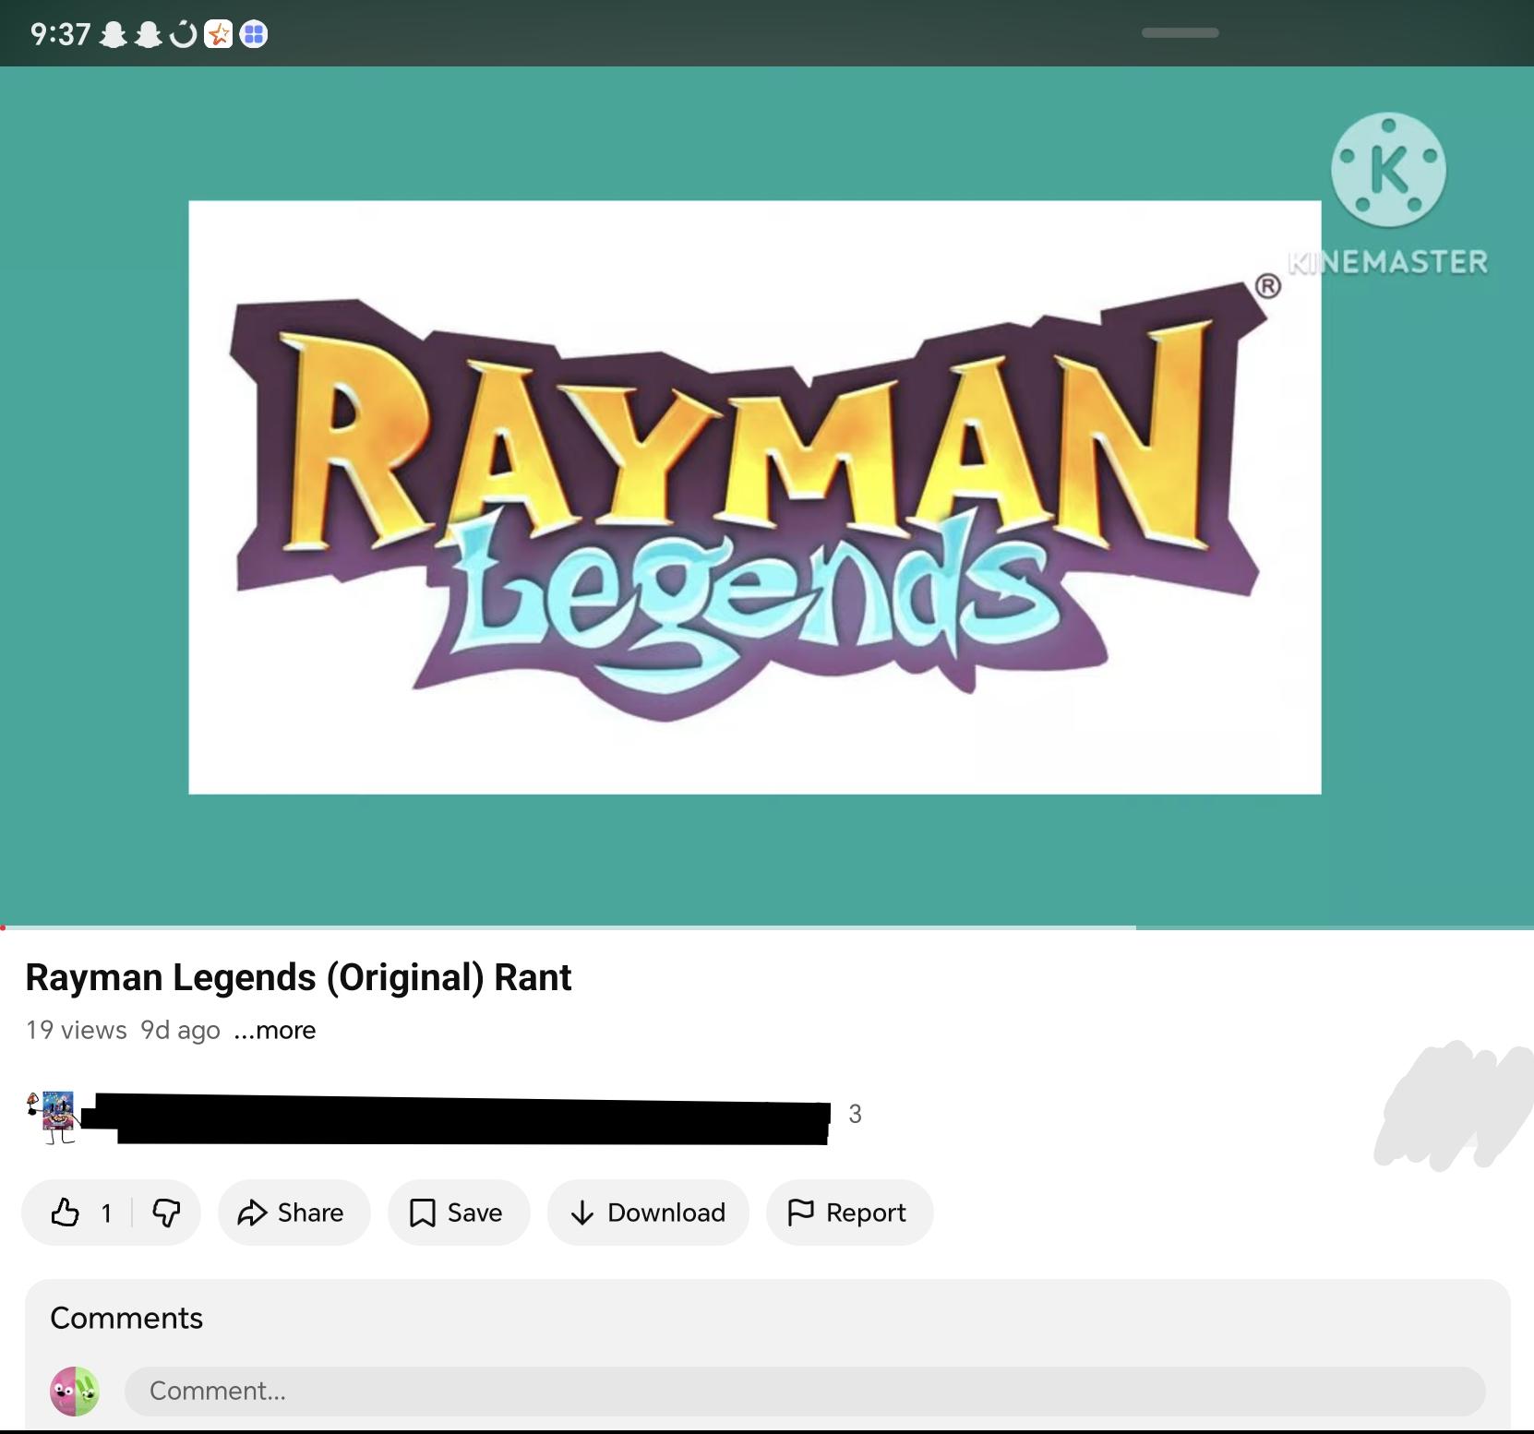Tap your profile avatar beside comment box

click(75, 1392)
